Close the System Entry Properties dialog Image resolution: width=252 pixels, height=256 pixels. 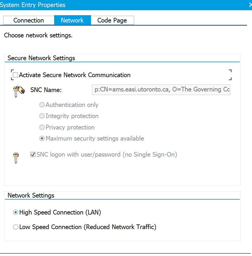pyautogui.click(x=250, y=5)
